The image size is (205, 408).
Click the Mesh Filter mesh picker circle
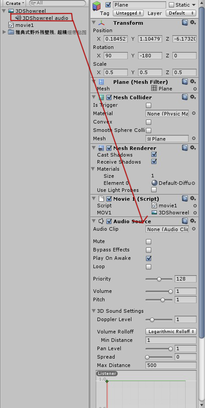pos(195,89)
